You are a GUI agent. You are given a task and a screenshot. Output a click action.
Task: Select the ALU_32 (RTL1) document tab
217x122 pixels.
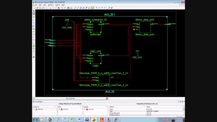coord(70,98)
